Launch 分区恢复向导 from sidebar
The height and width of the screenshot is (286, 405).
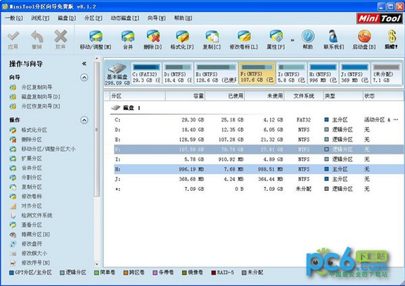pyautogui.click(x=40, y=107)
